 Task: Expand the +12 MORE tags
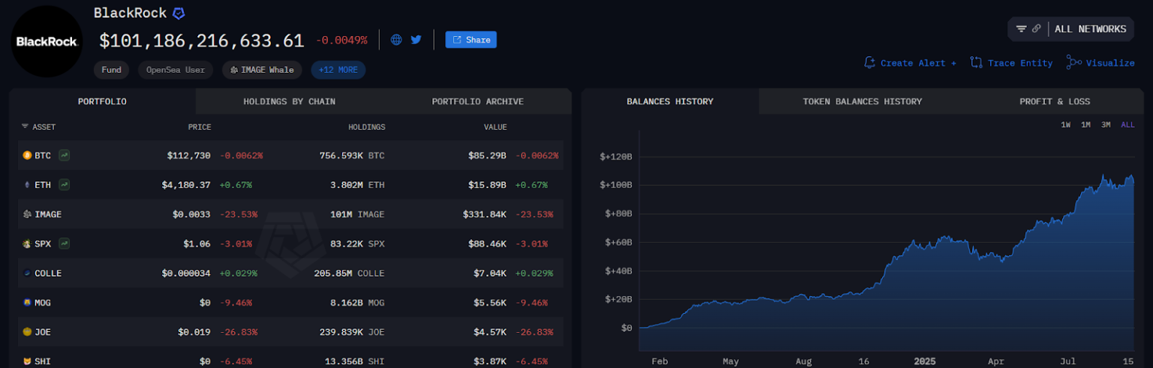click(x=338, y=70)
